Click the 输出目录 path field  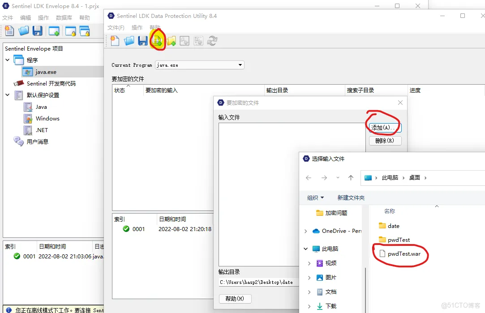click(x=258, y=282)
